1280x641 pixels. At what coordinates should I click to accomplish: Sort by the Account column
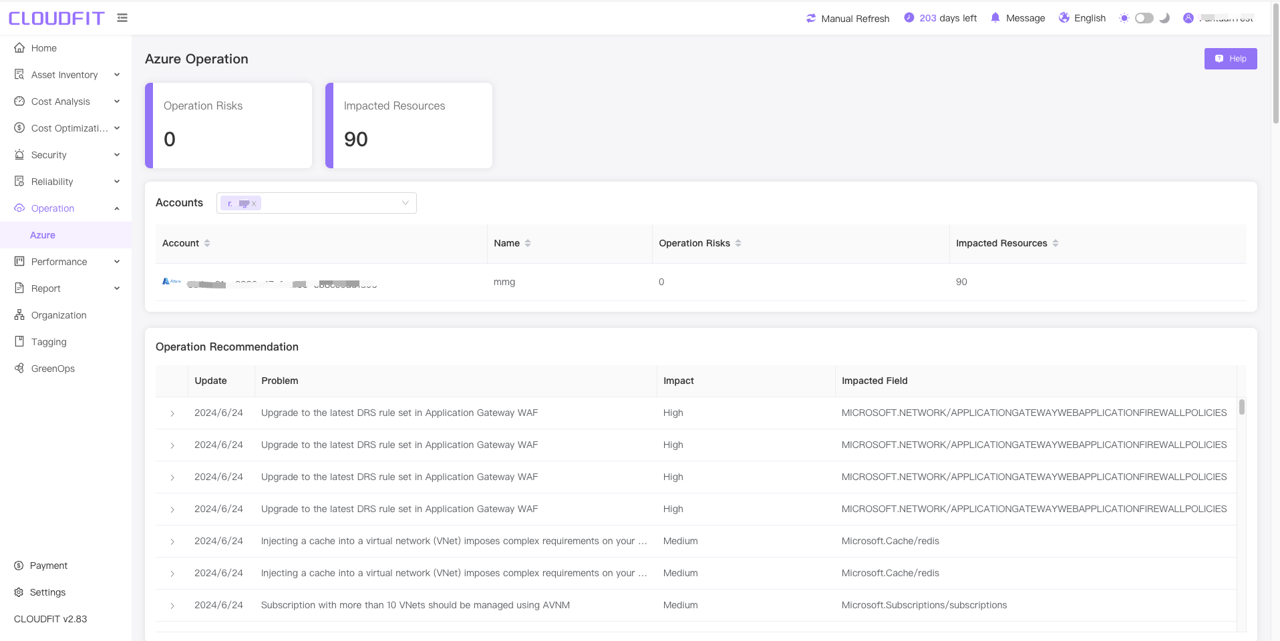click(x=207, y=243)
